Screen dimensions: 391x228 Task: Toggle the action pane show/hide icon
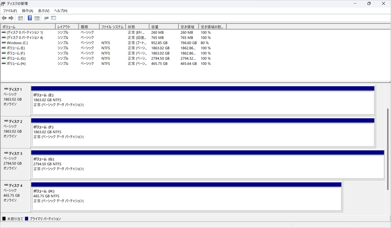click(x=37, y=18)
